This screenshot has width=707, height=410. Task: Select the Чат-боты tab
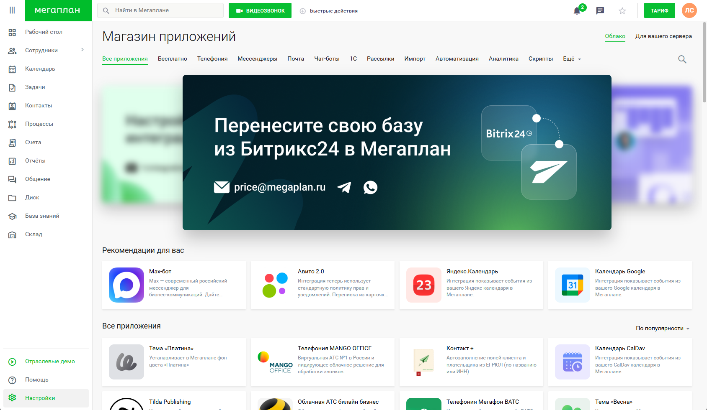coord(327,59)
